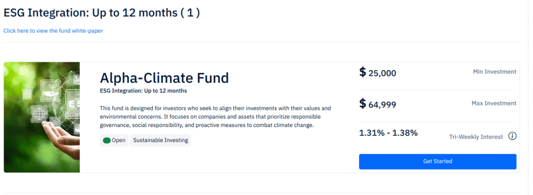Screen dimensions: 533x195
Task: Click the fund subtitle under Alpha-Climate Fund
Action: (x=144, y=91)
